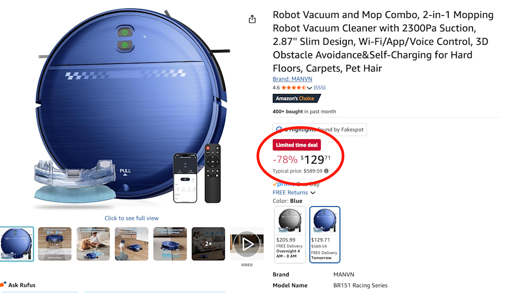Play the product video thumbnail
The width and height of the screenshot is (507, 293).
[x=246, y=244]
